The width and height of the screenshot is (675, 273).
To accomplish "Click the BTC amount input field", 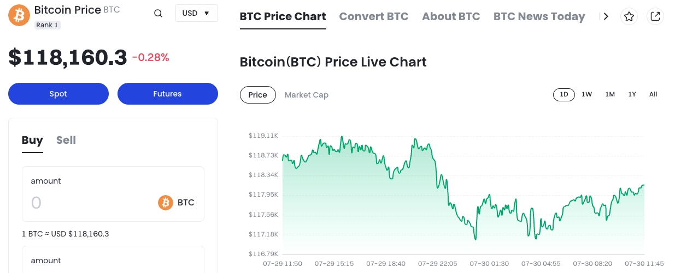I will tap(87, 203).
